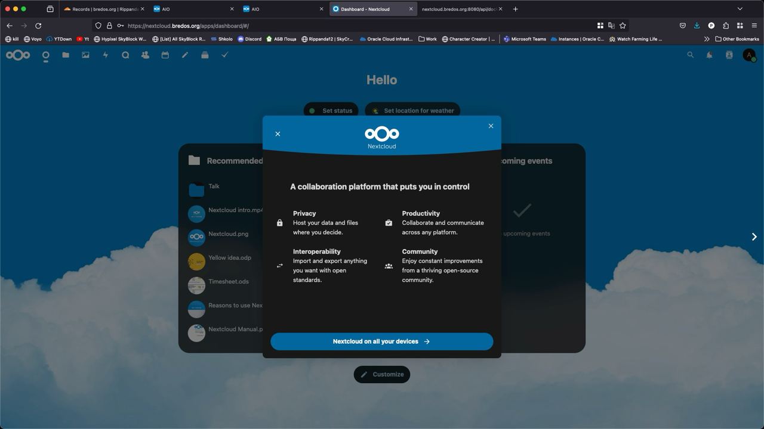Open the Other Bookmarks folder
Viewport: 764px width, 429px height.
(x=737, y=39)
